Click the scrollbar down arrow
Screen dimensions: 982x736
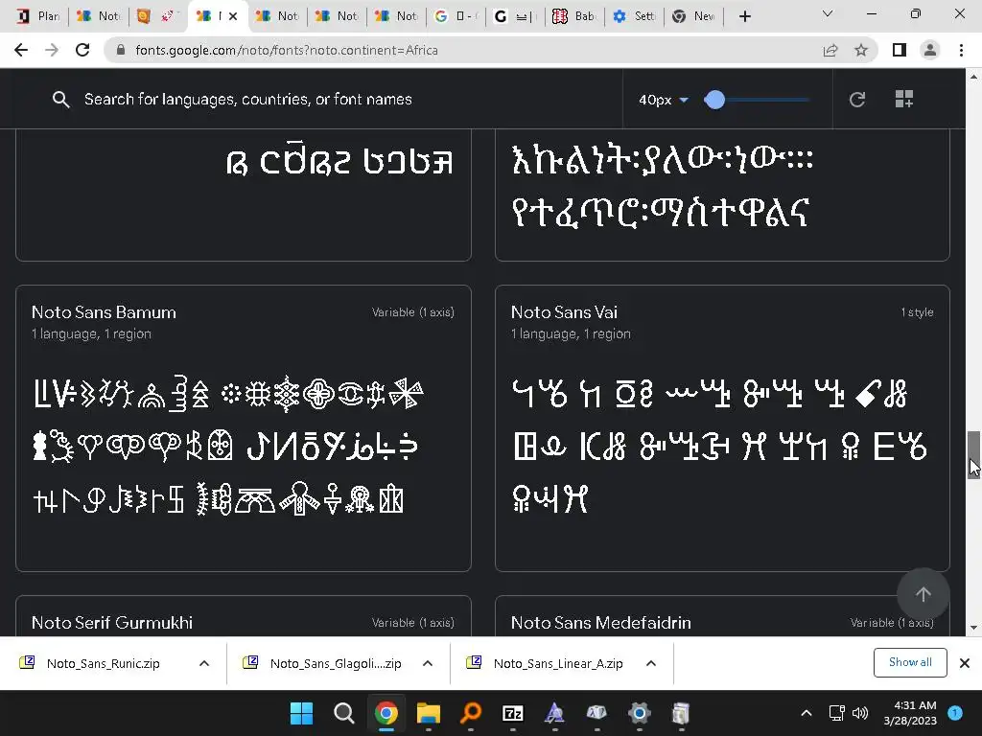click(973, 627)
